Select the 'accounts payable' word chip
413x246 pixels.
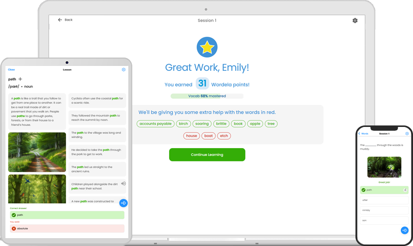pyautogui.click(x=155, y=123)
